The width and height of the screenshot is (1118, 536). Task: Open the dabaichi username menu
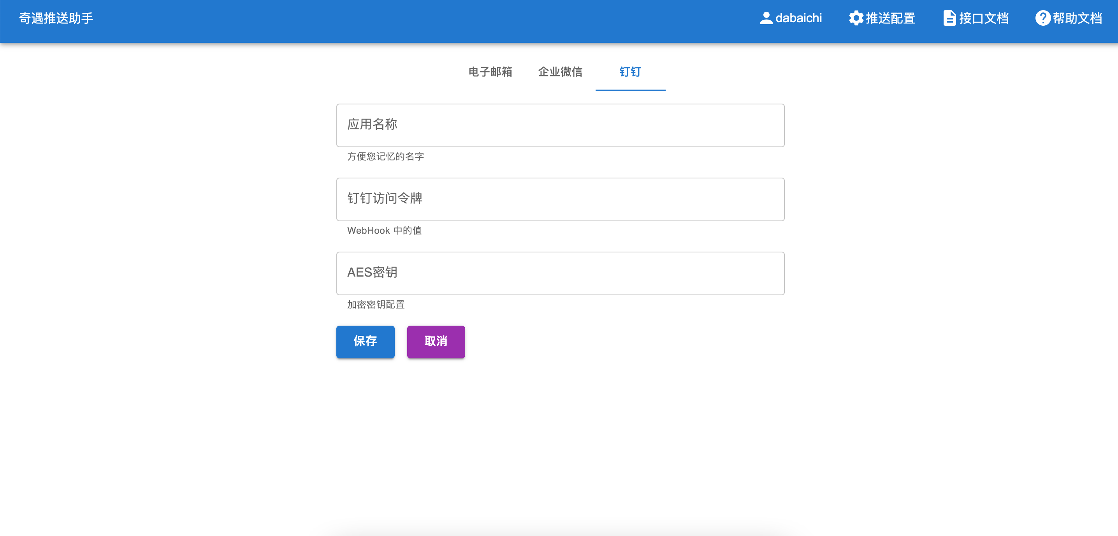pos(798,18)
